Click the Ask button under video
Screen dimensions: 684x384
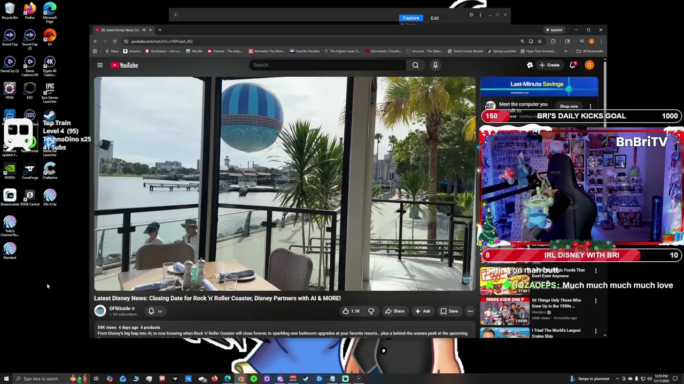click(423, 311)
